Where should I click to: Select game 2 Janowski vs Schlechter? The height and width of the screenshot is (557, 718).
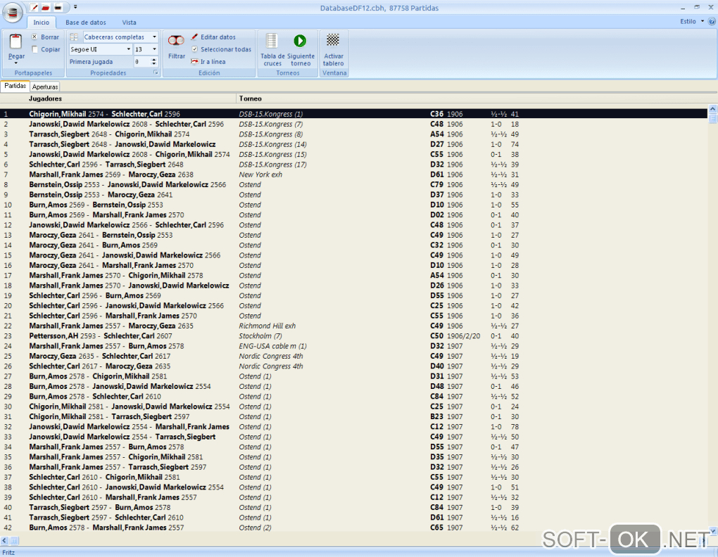point(353,124)
